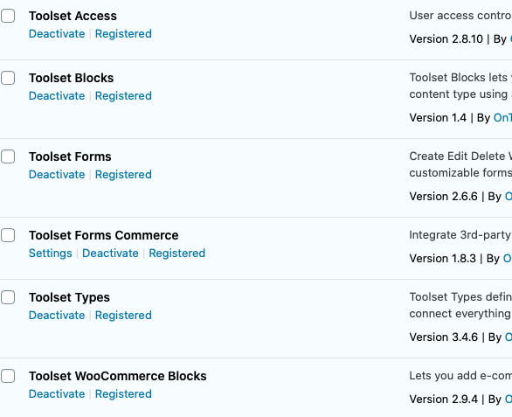Open author link beside Toolset Blocks version 1.4

point(502,118)
